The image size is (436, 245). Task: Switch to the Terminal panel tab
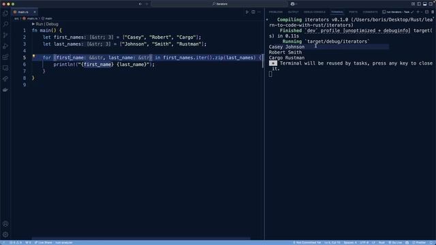coord(337,12)
